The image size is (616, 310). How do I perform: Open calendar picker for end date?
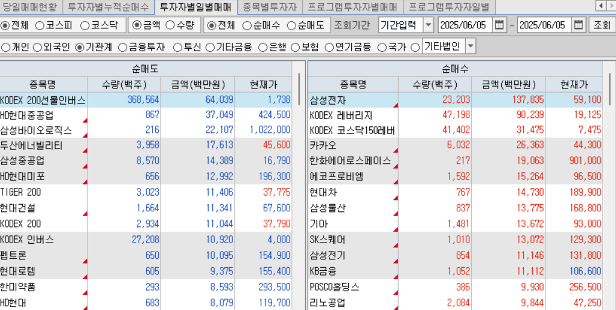coord(578,25)
